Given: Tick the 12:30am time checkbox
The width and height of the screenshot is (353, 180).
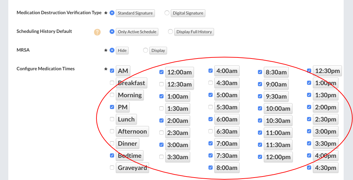Looking at the screenshot, I should 161,84.
